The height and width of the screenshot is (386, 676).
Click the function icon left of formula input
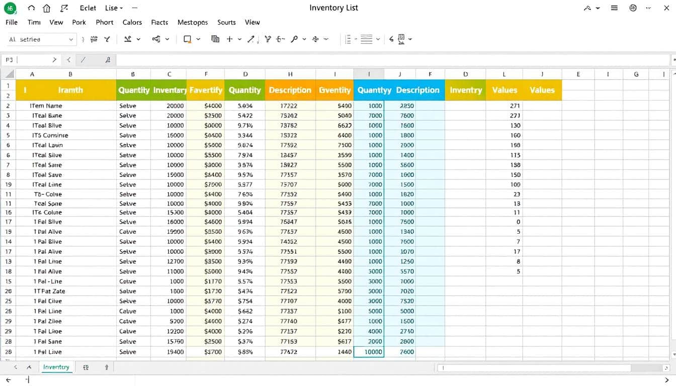point(108,59)
